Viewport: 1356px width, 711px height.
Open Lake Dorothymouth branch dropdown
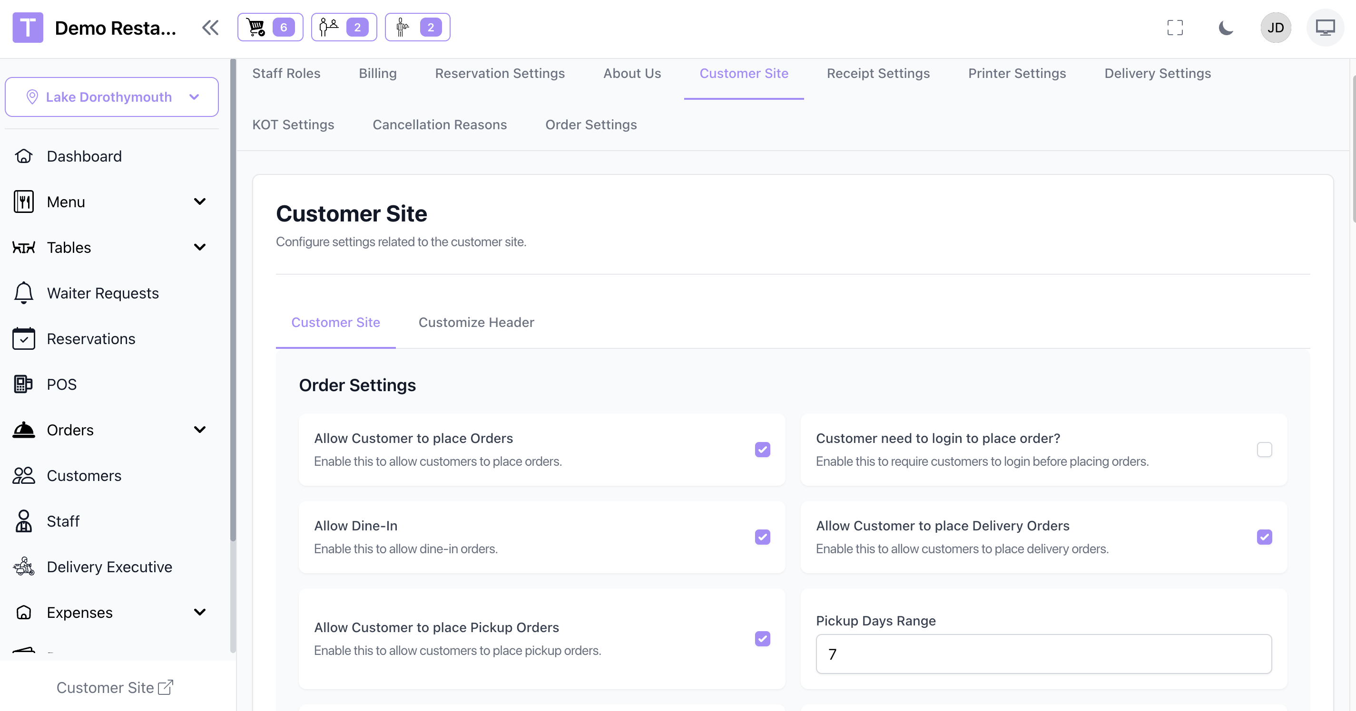pyautogui.click(x=112, y=97)
